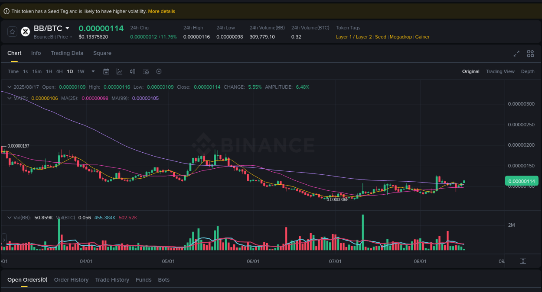Open the Depth chart view
This screenshot has width=542, height=292.
(x=528, y=71)
